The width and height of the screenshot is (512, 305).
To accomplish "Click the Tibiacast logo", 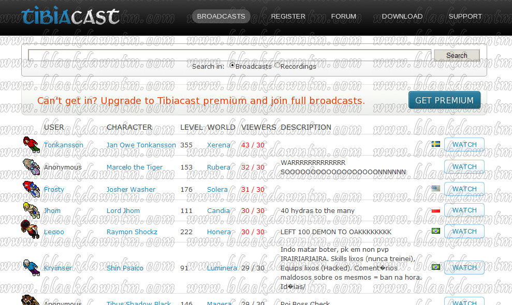I will [70, 16].
